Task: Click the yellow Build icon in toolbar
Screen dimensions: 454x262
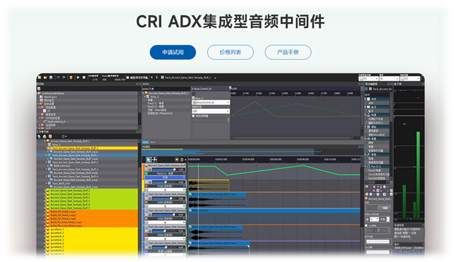Action: point(71,78)
